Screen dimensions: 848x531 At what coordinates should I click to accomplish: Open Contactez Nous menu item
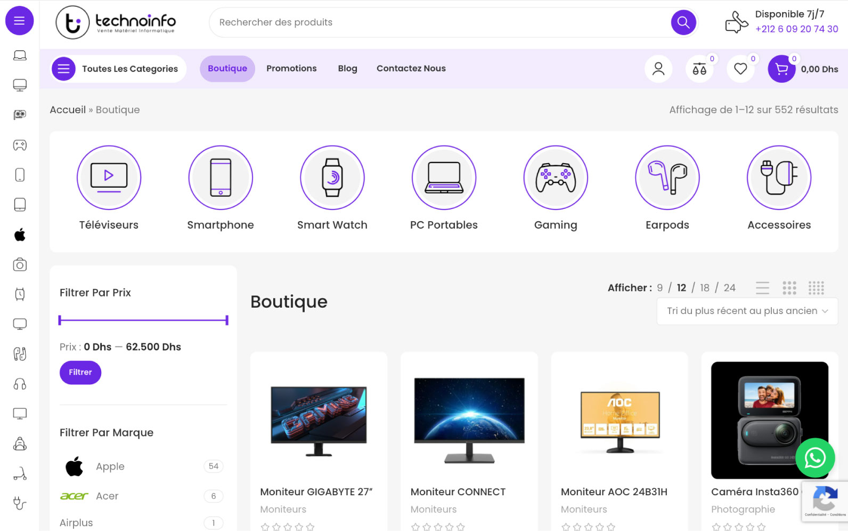[x=411, y=69]
